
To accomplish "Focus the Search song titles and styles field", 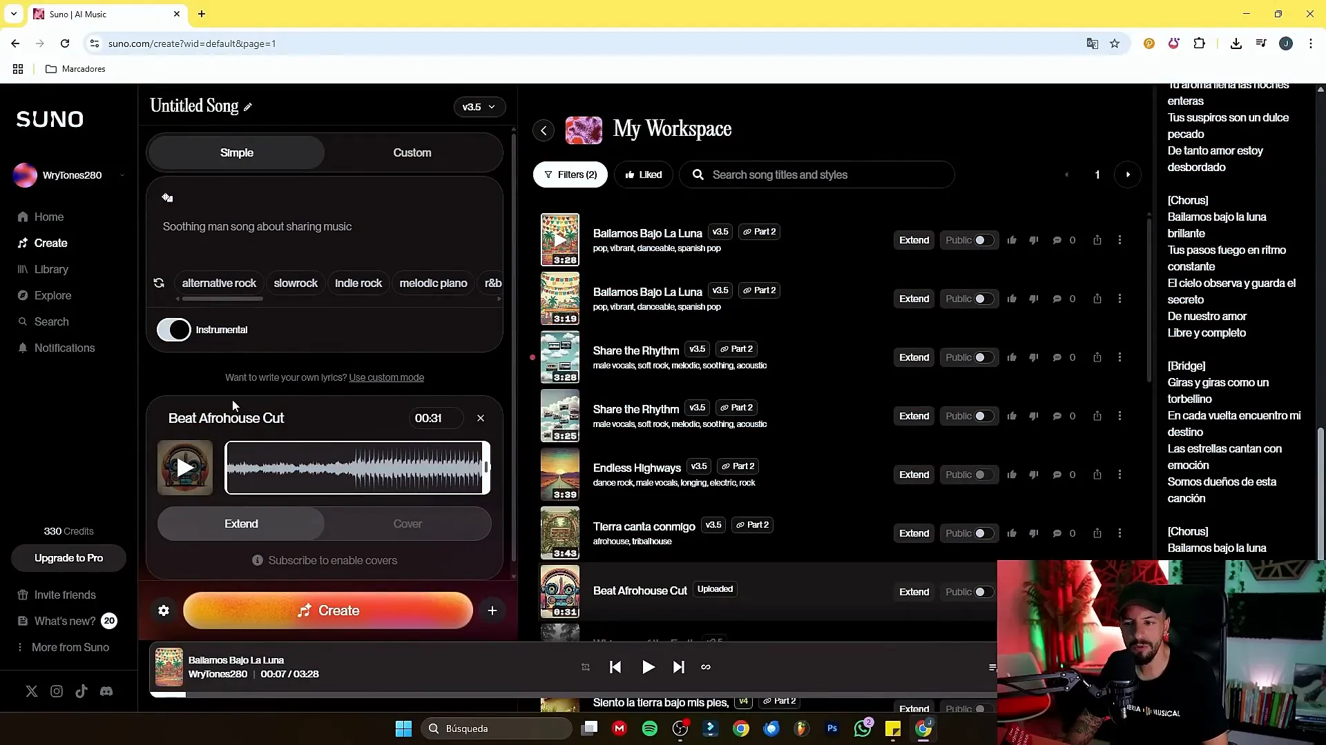I will pos(817,175).
